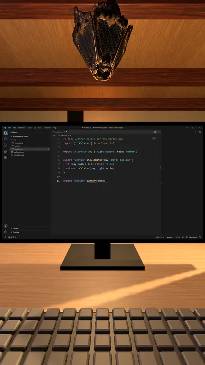Click the interface name Day on line 4
The width and height of the screenshot is (205, 365).
point(90,152)
